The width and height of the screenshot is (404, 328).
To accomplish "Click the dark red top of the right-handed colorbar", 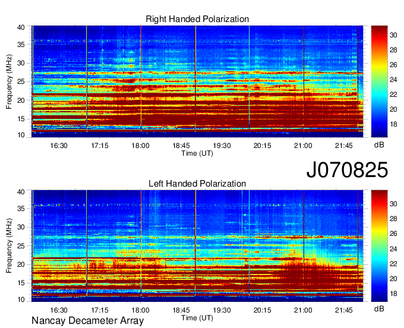I will pos(379,29).
